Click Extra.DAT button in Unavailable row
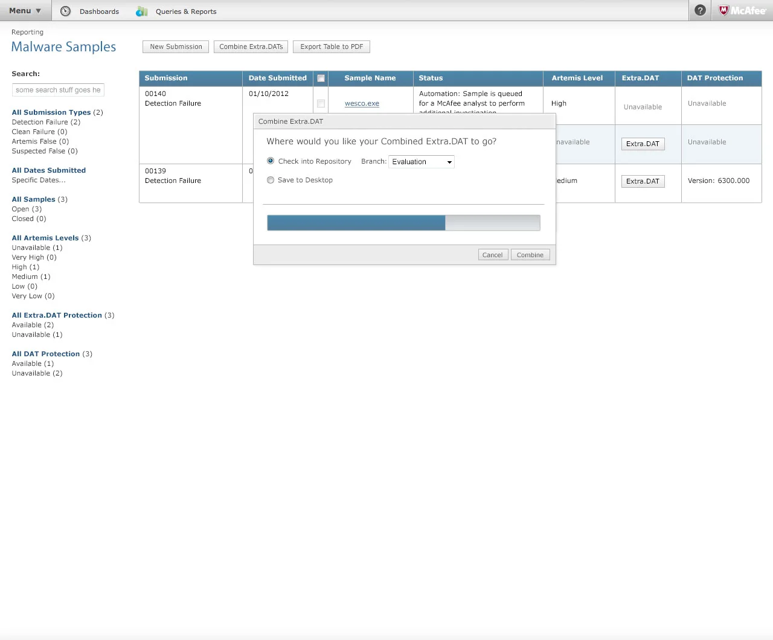This screenshot has height=640, width=773. [643, 144]
